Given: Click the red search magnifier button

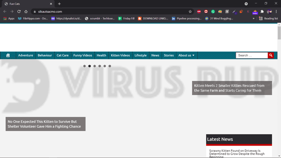Looking at the screenshot, I should click(x=271, y=55).
